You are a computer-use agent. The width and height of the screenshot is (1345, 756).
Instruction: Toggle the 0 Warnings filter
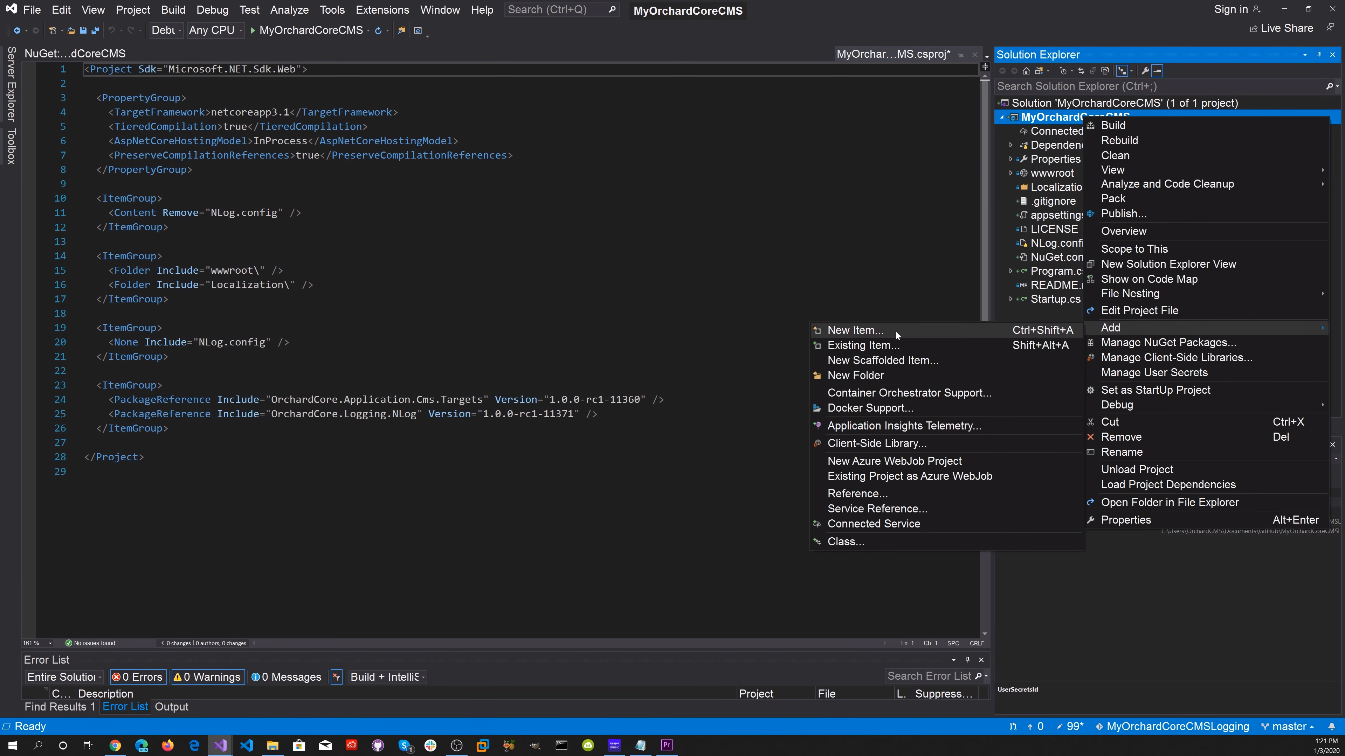pos(208,677)
